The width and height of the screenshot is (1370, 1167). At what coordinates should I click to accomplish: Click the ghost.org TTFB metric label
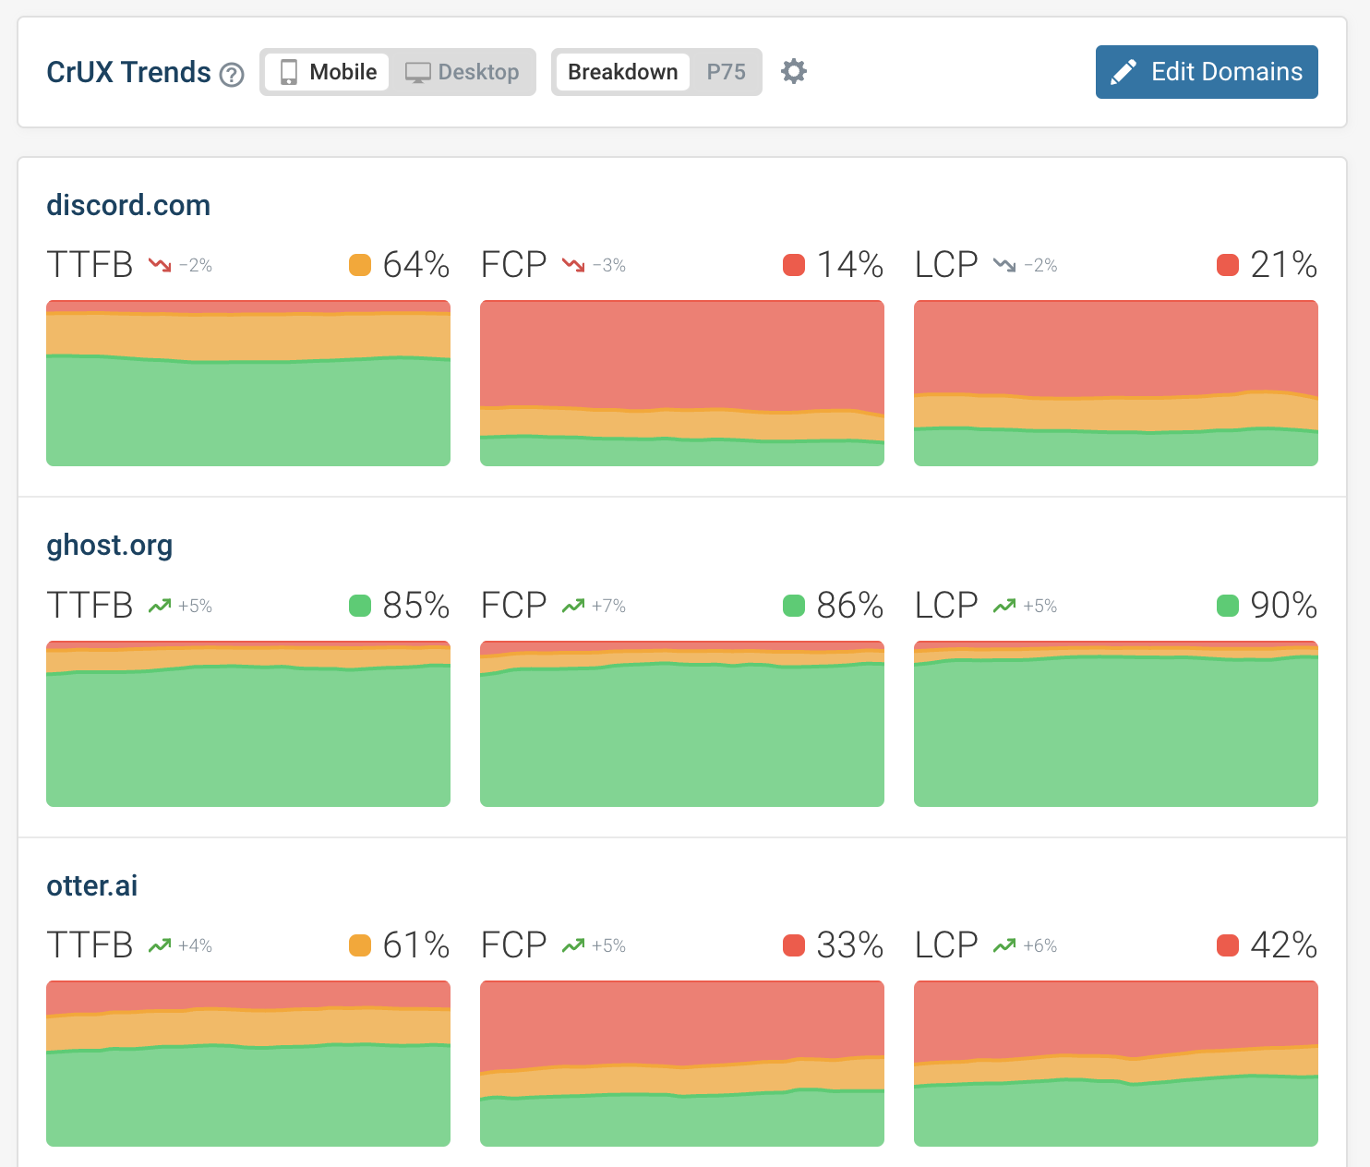coord(90,606)
